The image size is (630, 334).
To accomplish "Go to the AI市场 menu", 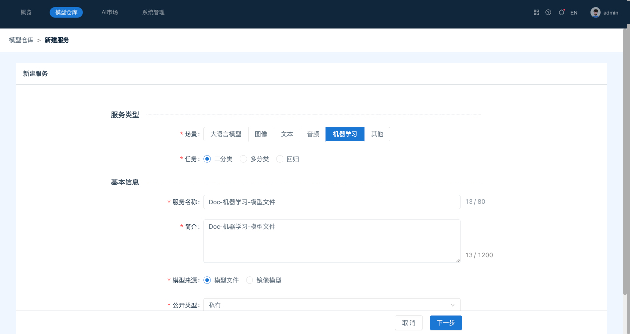I will [110, 12].
